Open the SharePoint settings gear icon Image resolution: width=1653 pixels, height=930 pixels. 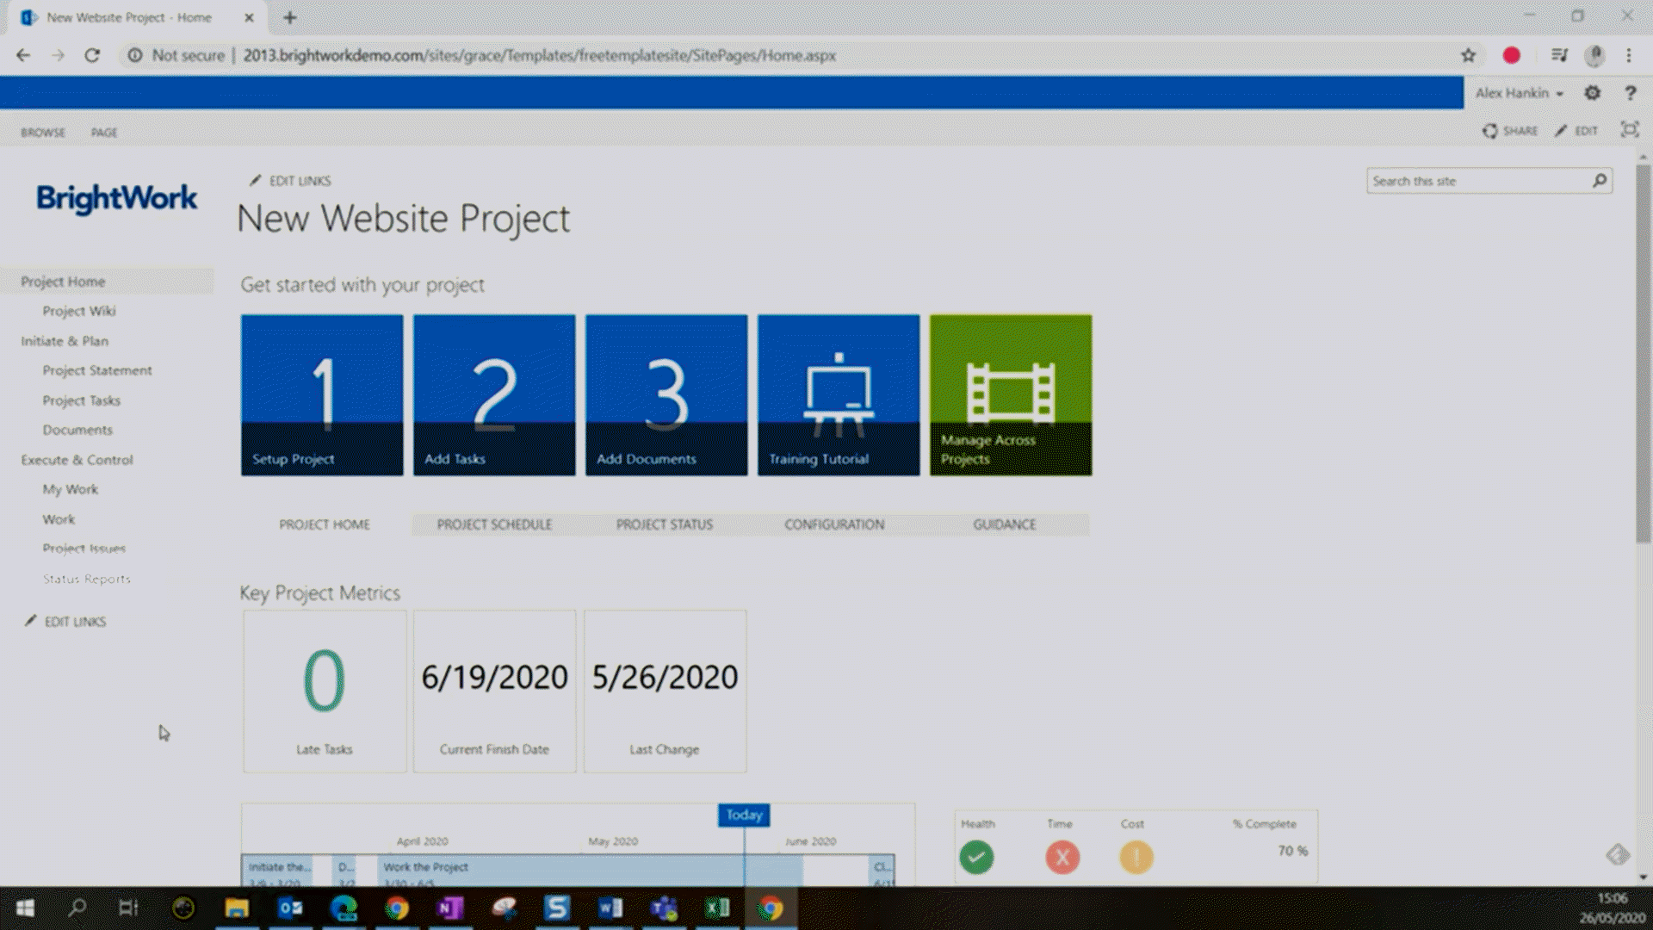1592,93
